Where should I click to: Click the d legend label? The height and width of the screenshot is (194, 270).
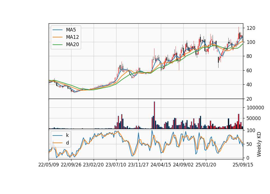click(67, 143)
